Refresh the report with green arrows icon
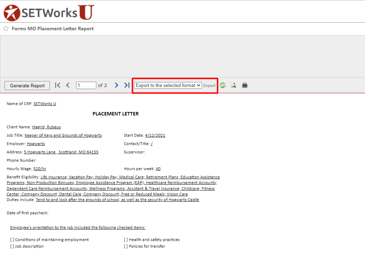Screen dimensions: 365x272 (223, 86)
